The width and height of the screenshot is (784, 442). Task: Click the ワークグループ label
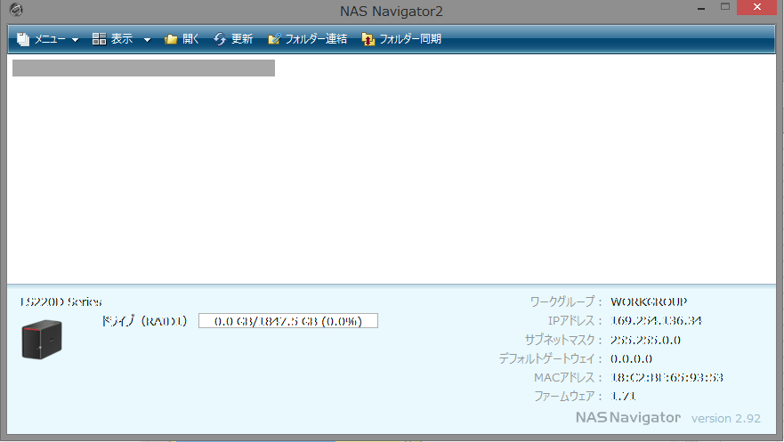pyautogui.click(x=565, y=301)
